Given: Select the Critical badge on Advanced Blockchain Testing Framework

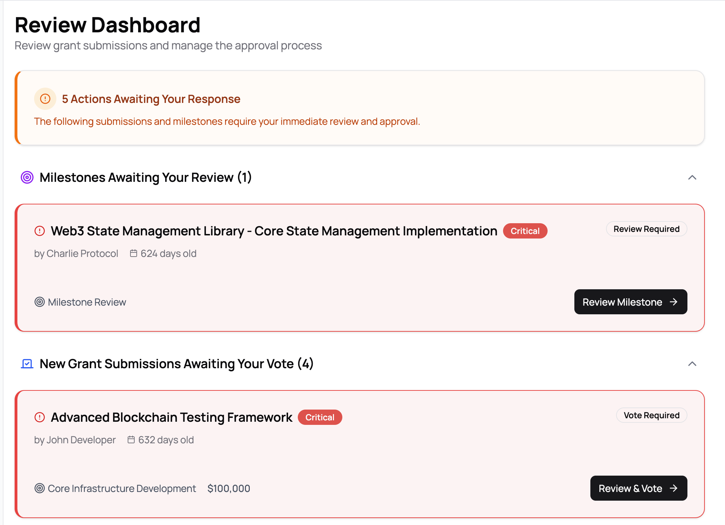Looking at the screenshot, I should point(320,417).
